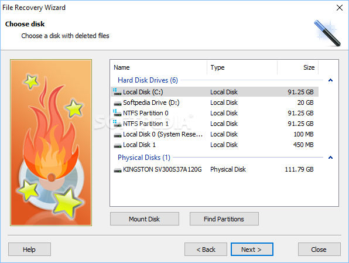Viewport: 349px width, 263px height.
Task: Click the KINGSTON physical disk icon
Action: 118,170
